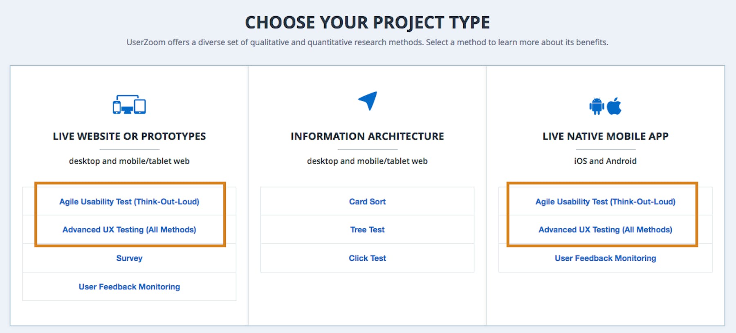Select the Card Sort method
This screenshot has height=333, width=736.
tap(367, 201)
